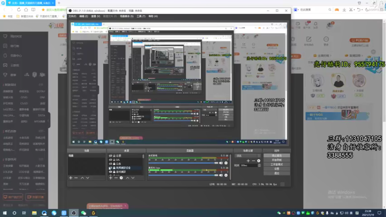Click the browser scissors screenshot tool
Screen dimensions: 386x217
point(351,10)
